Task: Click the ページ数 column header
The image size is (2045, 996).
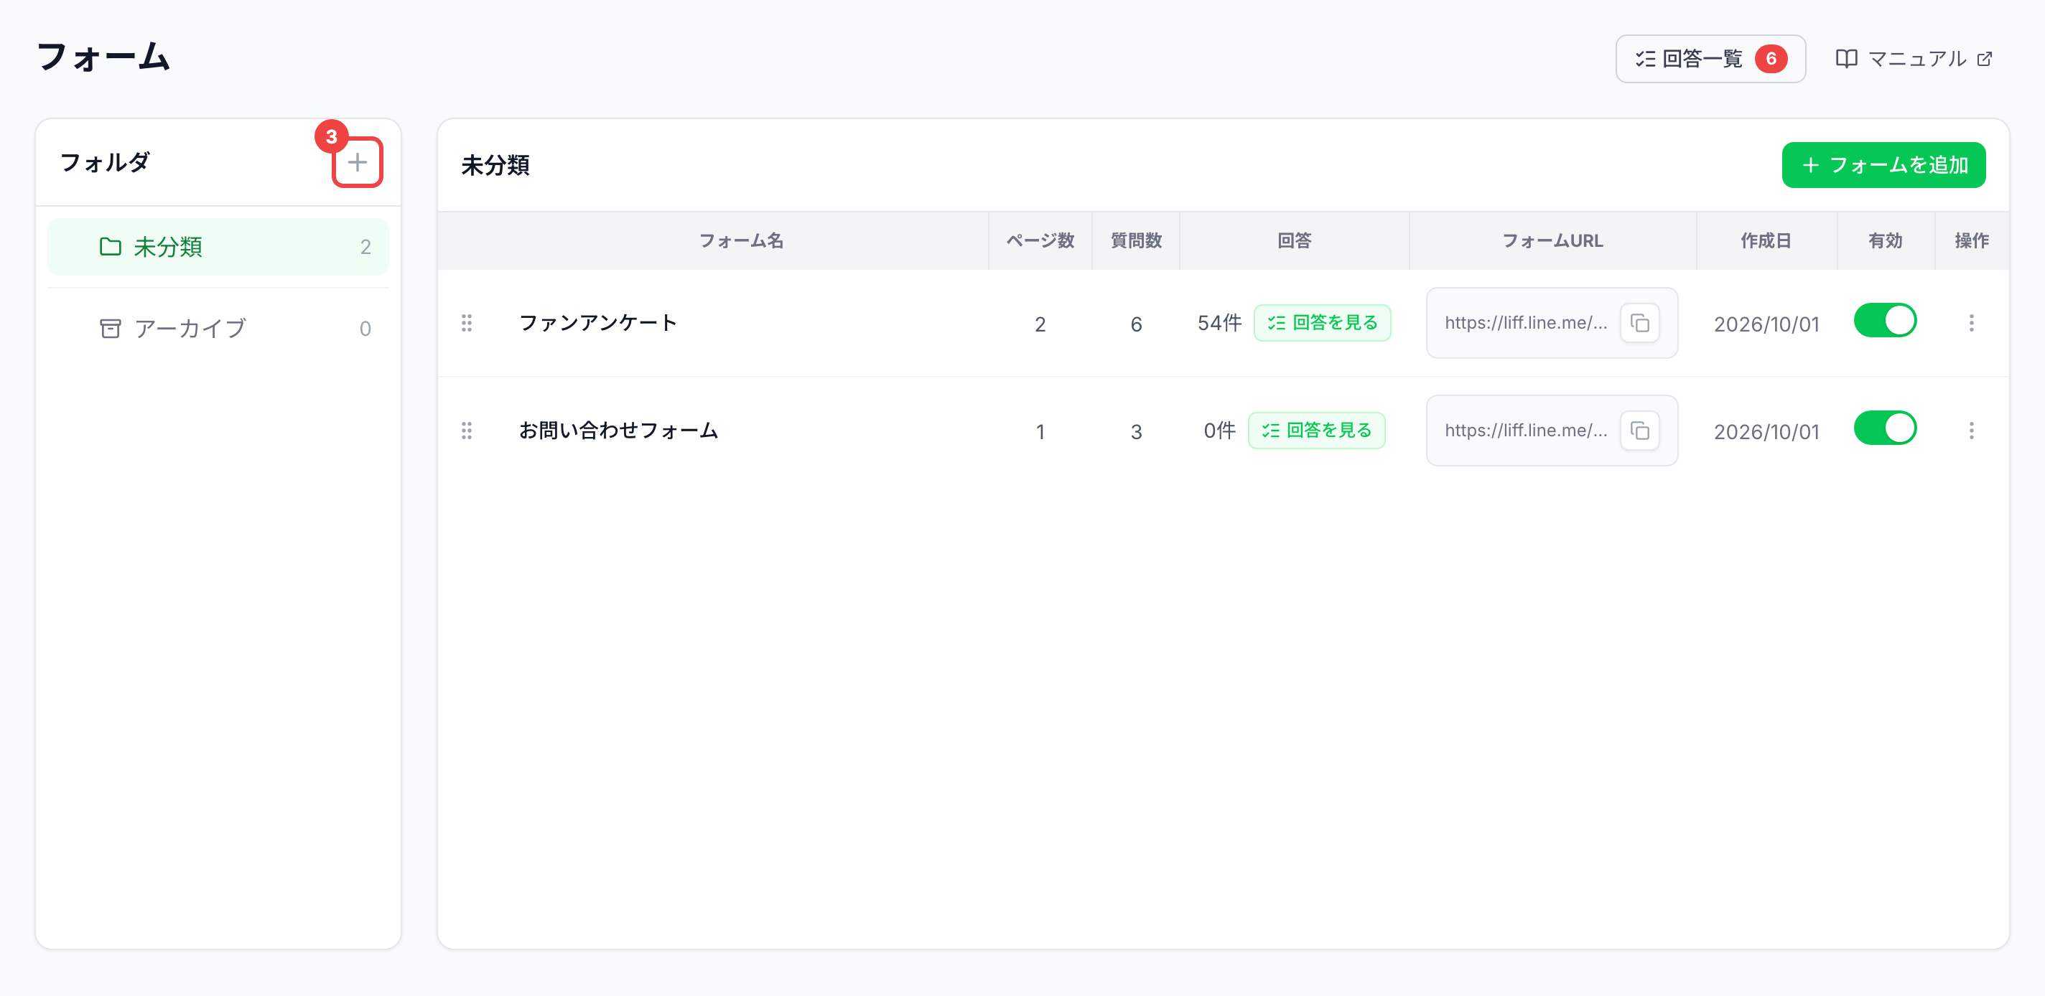Action: click(1040, 241)
